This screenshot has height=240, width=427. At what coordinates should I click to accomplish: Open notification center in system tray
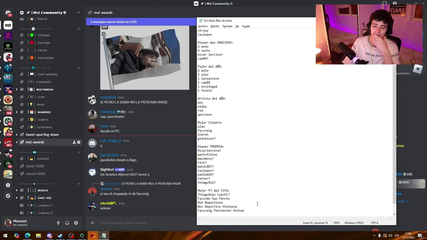pos(420,236)
